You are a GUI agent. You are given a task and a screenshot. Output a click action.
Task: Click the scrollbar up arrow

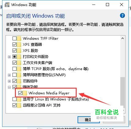pos(123,38)
